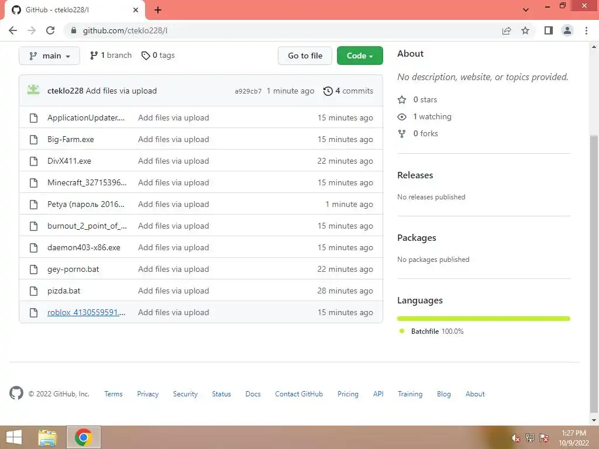Click file icon beside Big-Farm.exe
599x449 pixels.
click(x=33, y=139)
